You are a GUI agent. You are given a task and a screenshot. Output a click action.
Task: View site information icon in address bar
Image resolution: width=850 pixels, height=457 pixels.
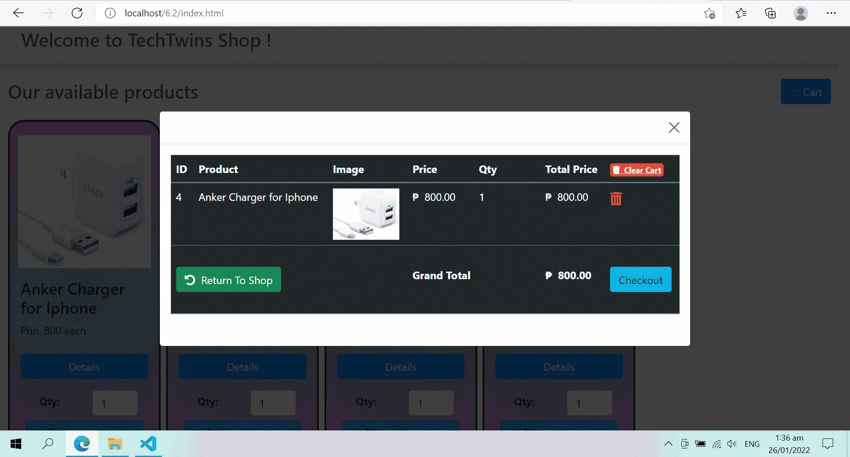pyautogui.click(x=110, y=13)
